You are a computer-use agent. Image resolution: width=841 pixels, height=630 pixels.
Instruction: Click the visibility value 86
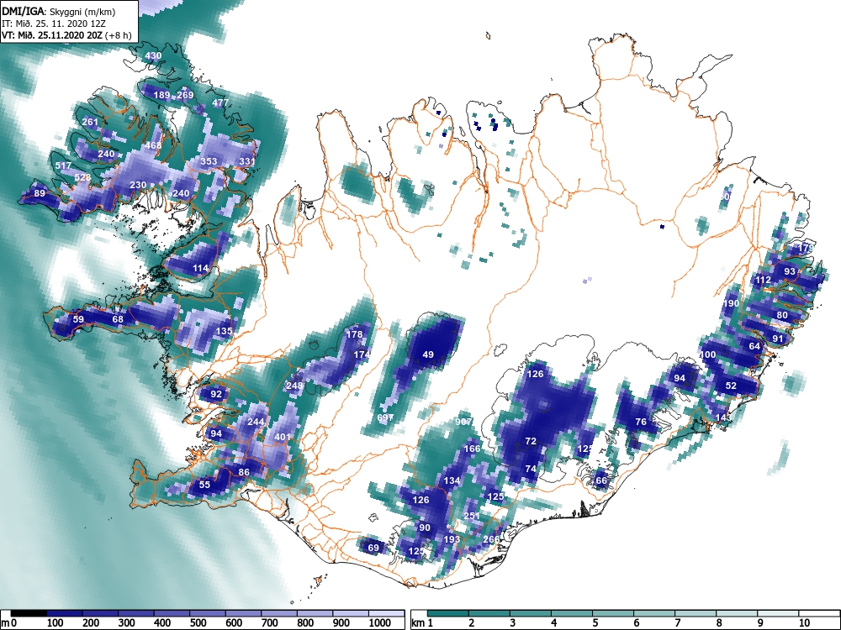pos(244,472)
